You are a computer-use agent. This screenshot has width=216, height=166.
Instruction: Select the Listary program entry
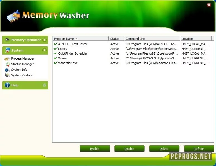[63, 49]
